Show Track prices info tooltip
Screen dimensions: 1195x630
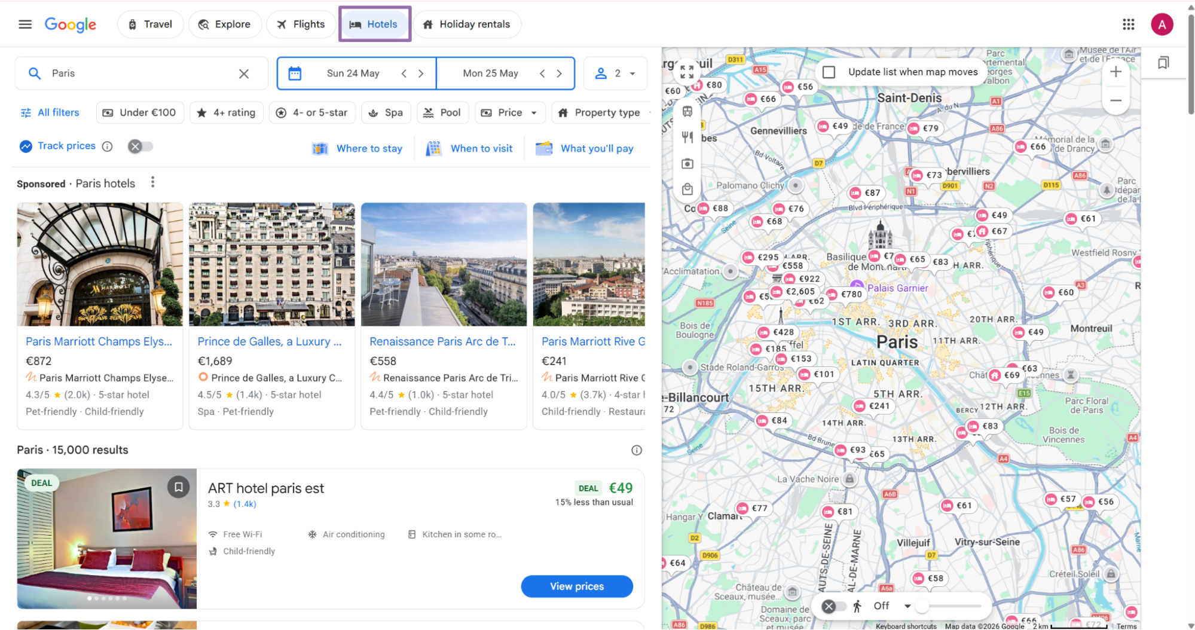coord(107,146)
